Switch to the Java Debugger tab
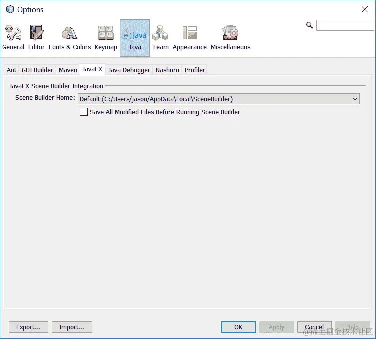This screenshot has height=339, width=376. tap(129, 70)
